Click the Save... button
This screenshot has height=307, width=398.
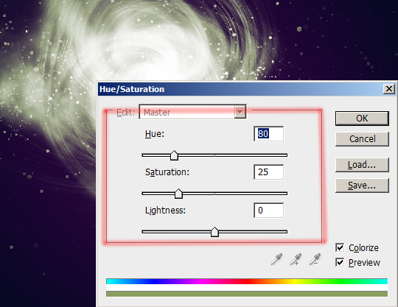coord(362,186)
